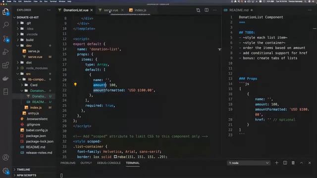Viewport: 317px width, 178px height.
Task: Split the terminal panel
Action: tap(285, 163)
